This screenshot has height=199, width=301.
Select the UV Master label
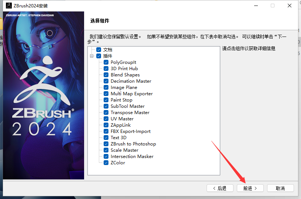(x=122, y=119)
